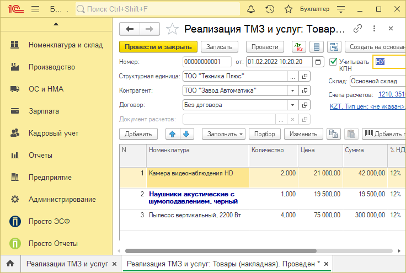Viewport: 406px width, 273px height.
Task: Add by barcode button
Action: pyautogui.click(x=384, y=134)
